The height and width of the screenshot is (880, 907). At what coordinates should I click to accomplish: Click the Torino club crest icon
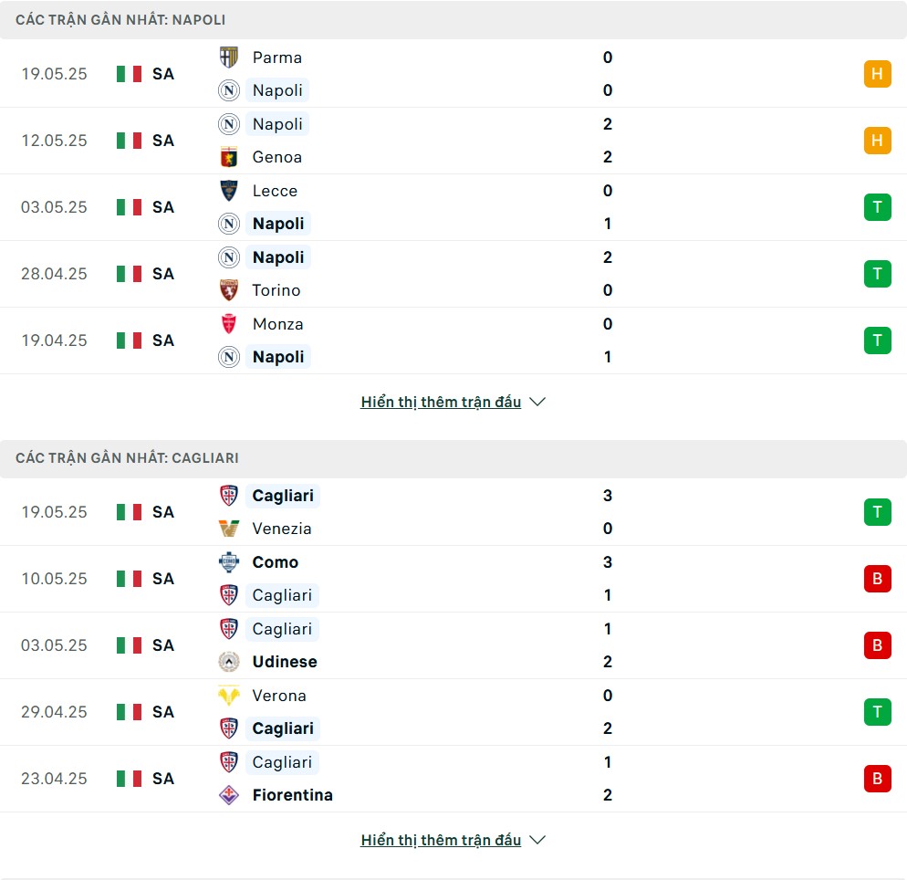(x=228, y=290)
